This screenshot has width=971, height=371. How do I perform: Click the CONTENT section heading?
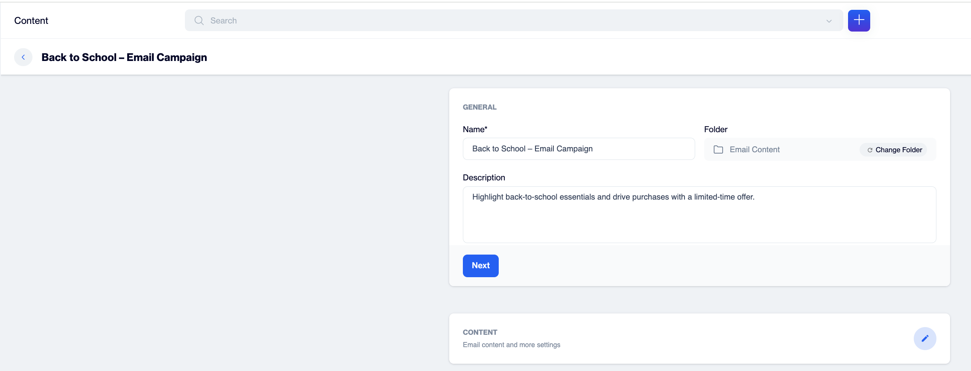click(x=480, y=332)
